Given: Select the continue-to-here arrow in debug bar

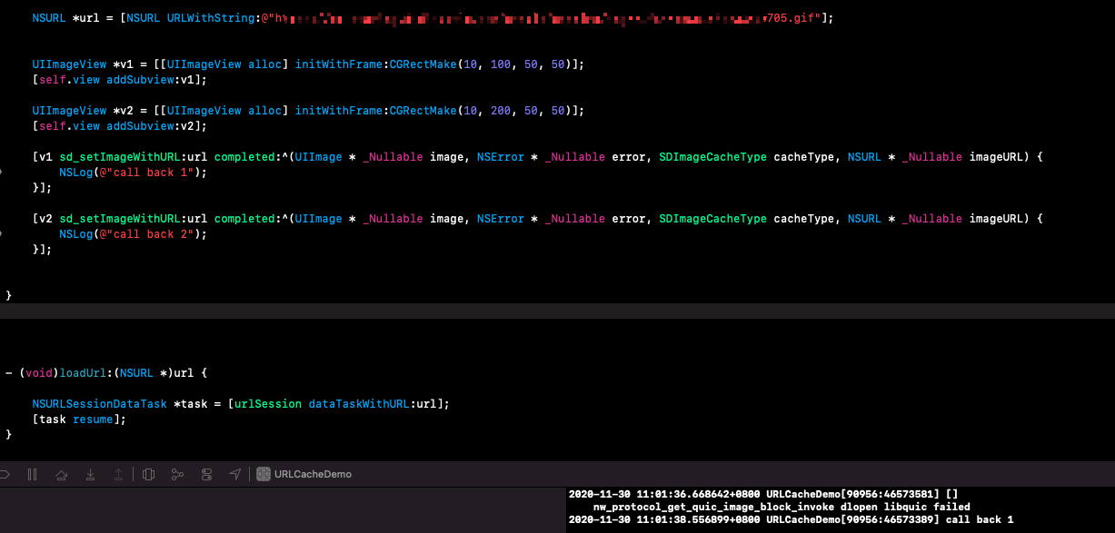Looking at the screenshot, I should click(4, 474).
